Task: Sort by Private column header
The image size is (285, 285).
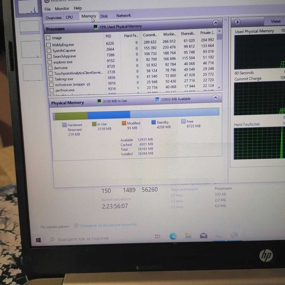Action: click(x=207, y=33)
